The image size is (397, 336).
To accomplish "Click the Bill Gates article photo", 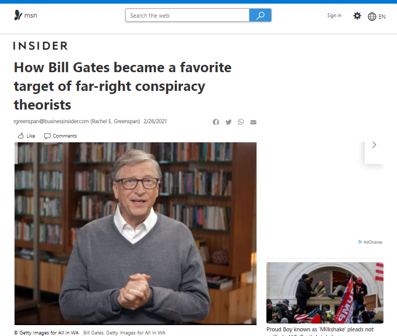I will (x=135, y=233).
